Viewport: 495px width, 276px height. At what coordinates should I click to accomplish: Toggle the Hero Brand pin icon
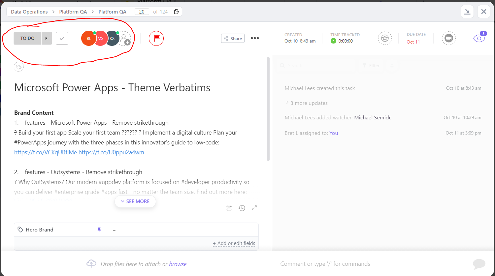[x=99, y=230]
